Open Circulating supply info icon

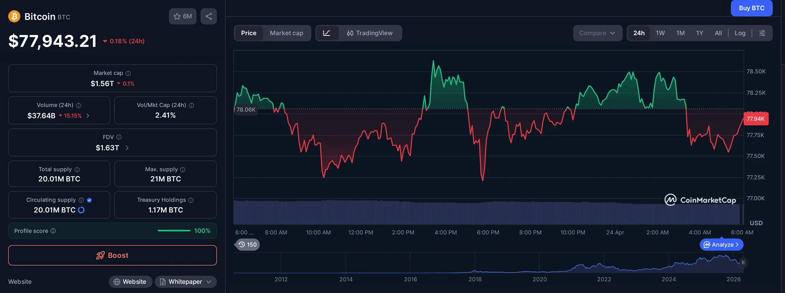pyautogui.click(x=81, y=200)
